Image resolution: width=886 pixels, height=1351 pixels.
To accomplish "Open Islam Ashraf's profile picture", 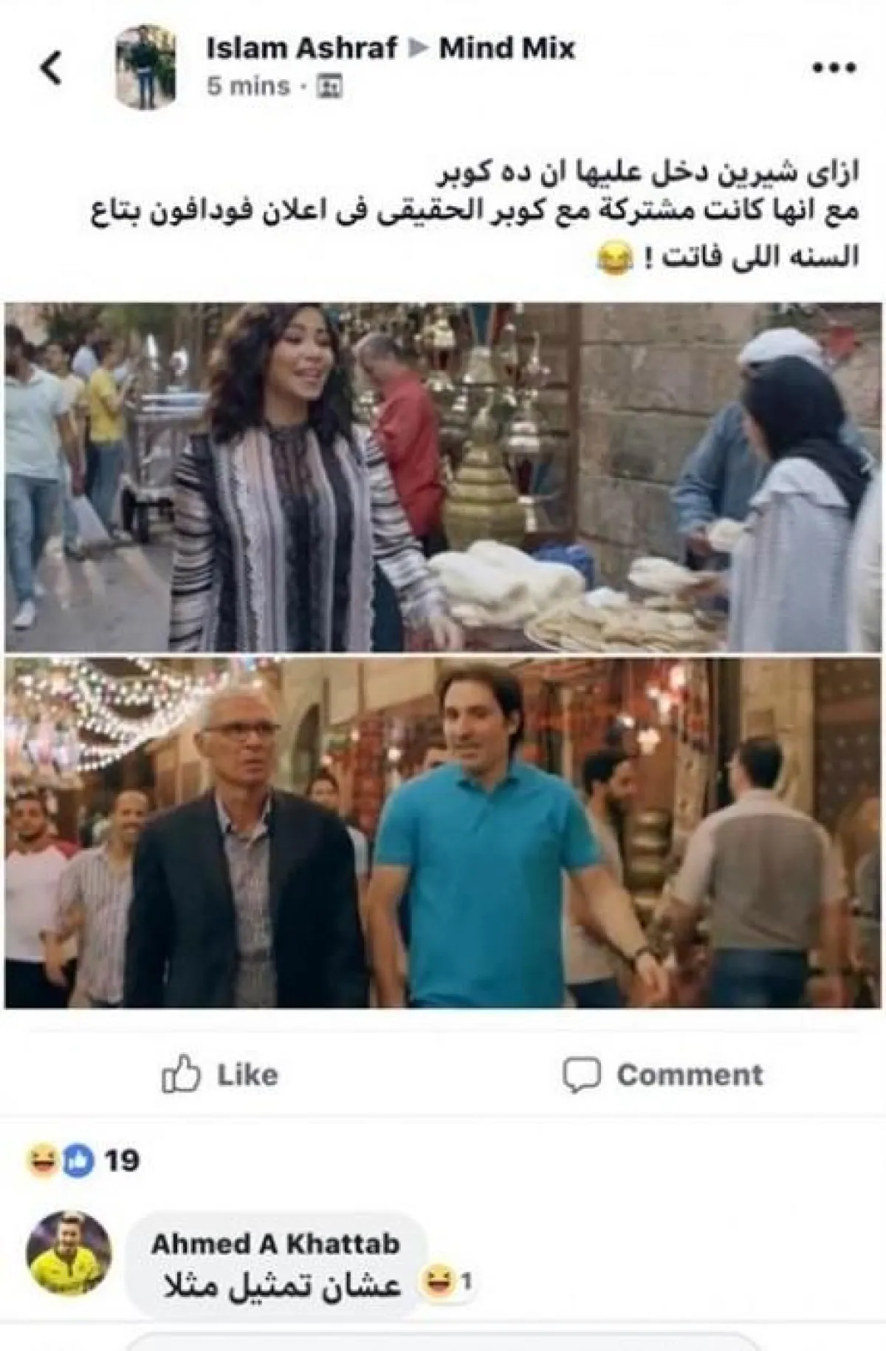I will (146, 66).
